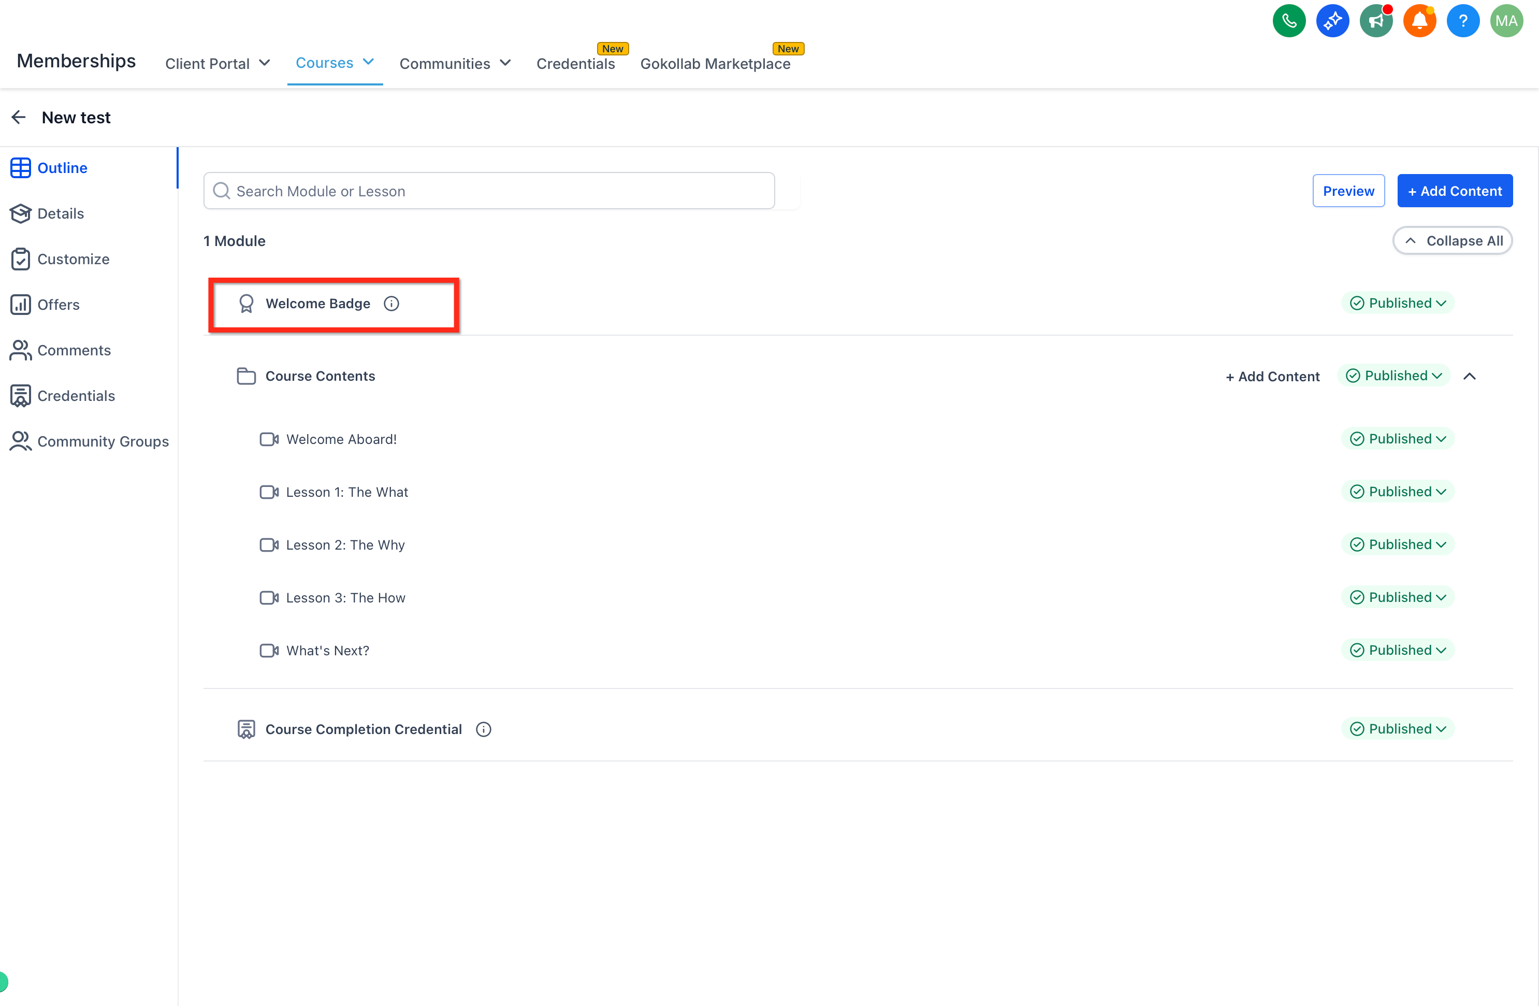Click the blue Add Content button
This screenshot has width=1539, height=1006.
[x=1454, y=191]
